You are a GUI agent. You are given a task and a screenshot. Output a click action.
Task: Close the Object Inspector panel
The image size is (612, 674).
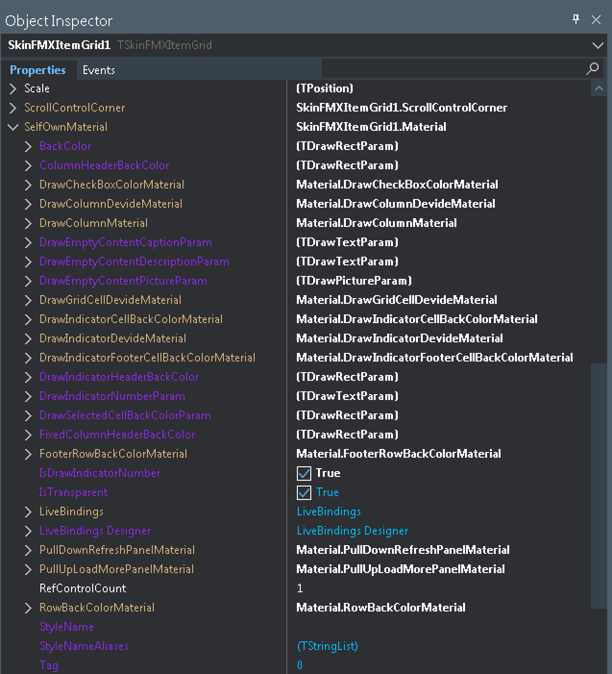(x=596, y=20)
